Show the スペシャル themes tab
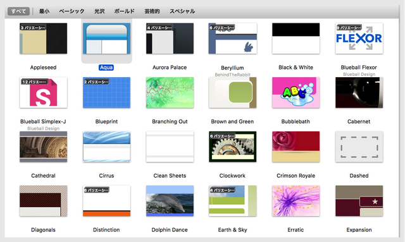Image resolution: width=405 pixels, height=242 pixels. tap(182, 11)
